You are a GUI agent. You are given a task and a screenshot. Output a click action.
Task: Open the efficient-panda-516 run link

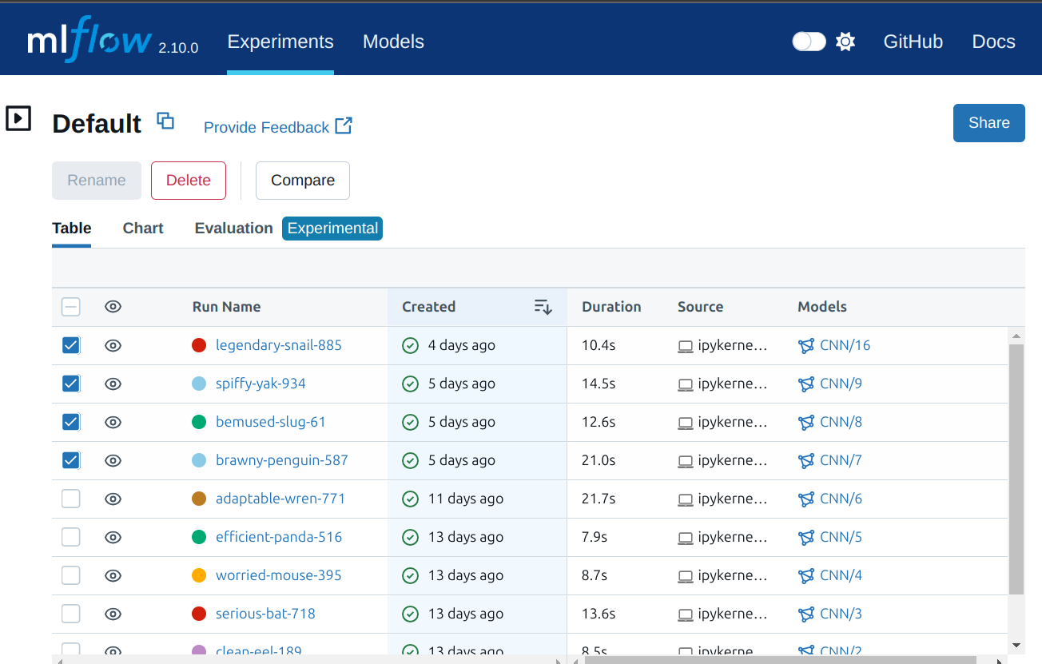pos(279,537)
